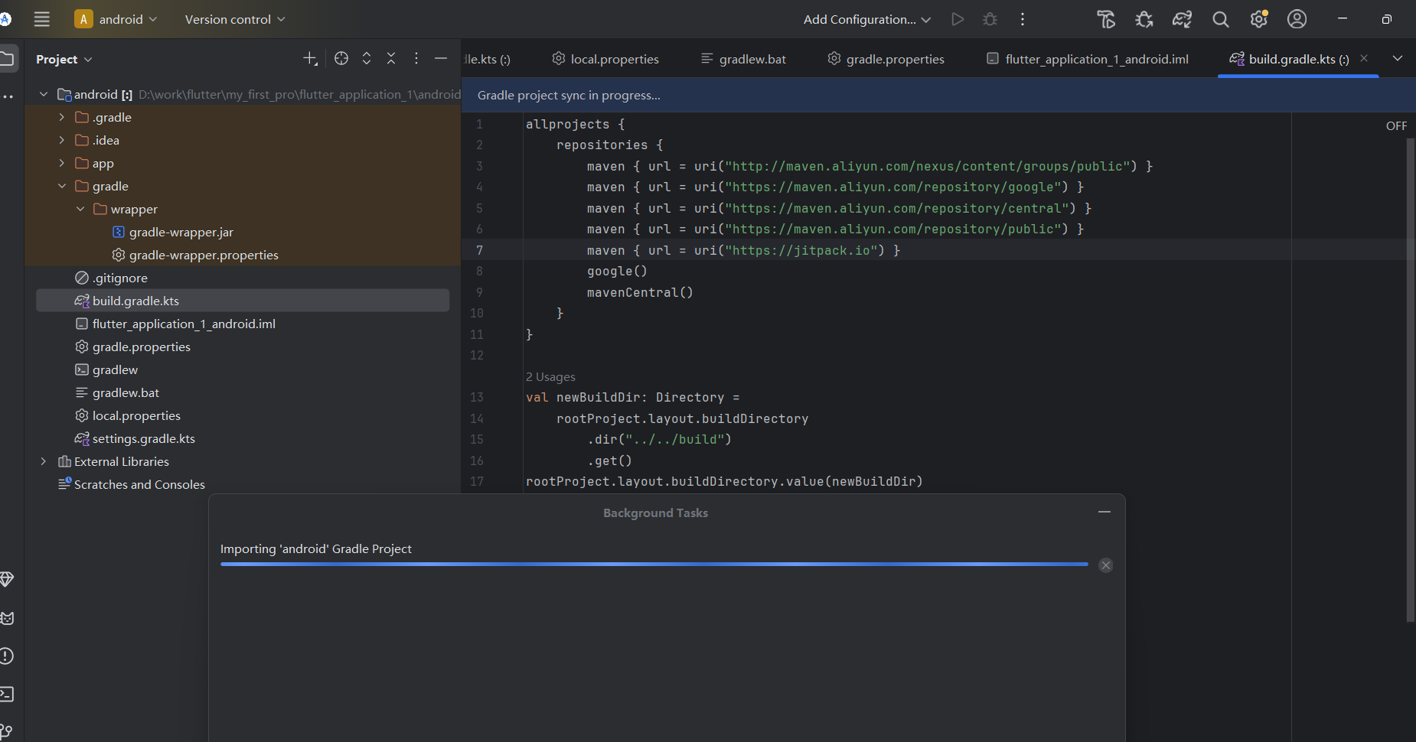The width and height of the screenshot is (1416, 742).
Task: Click the OFF inspections indicator
Action: (1396, 126)
